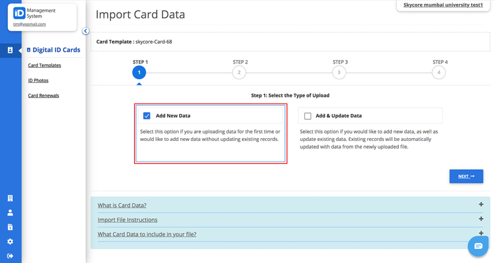This screenshot has height=263, width=495.
Task: Open the Card Templates menu item
Action: [x=44, y=65]
